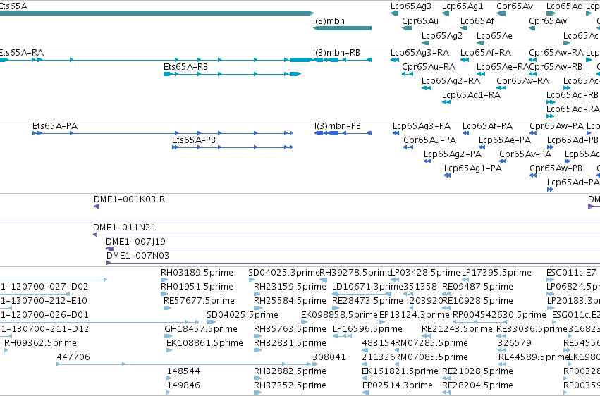Click the l(3)mbn-PB protein label
The height and width of the screenshot is (396, 600).
tap(338, 125)
